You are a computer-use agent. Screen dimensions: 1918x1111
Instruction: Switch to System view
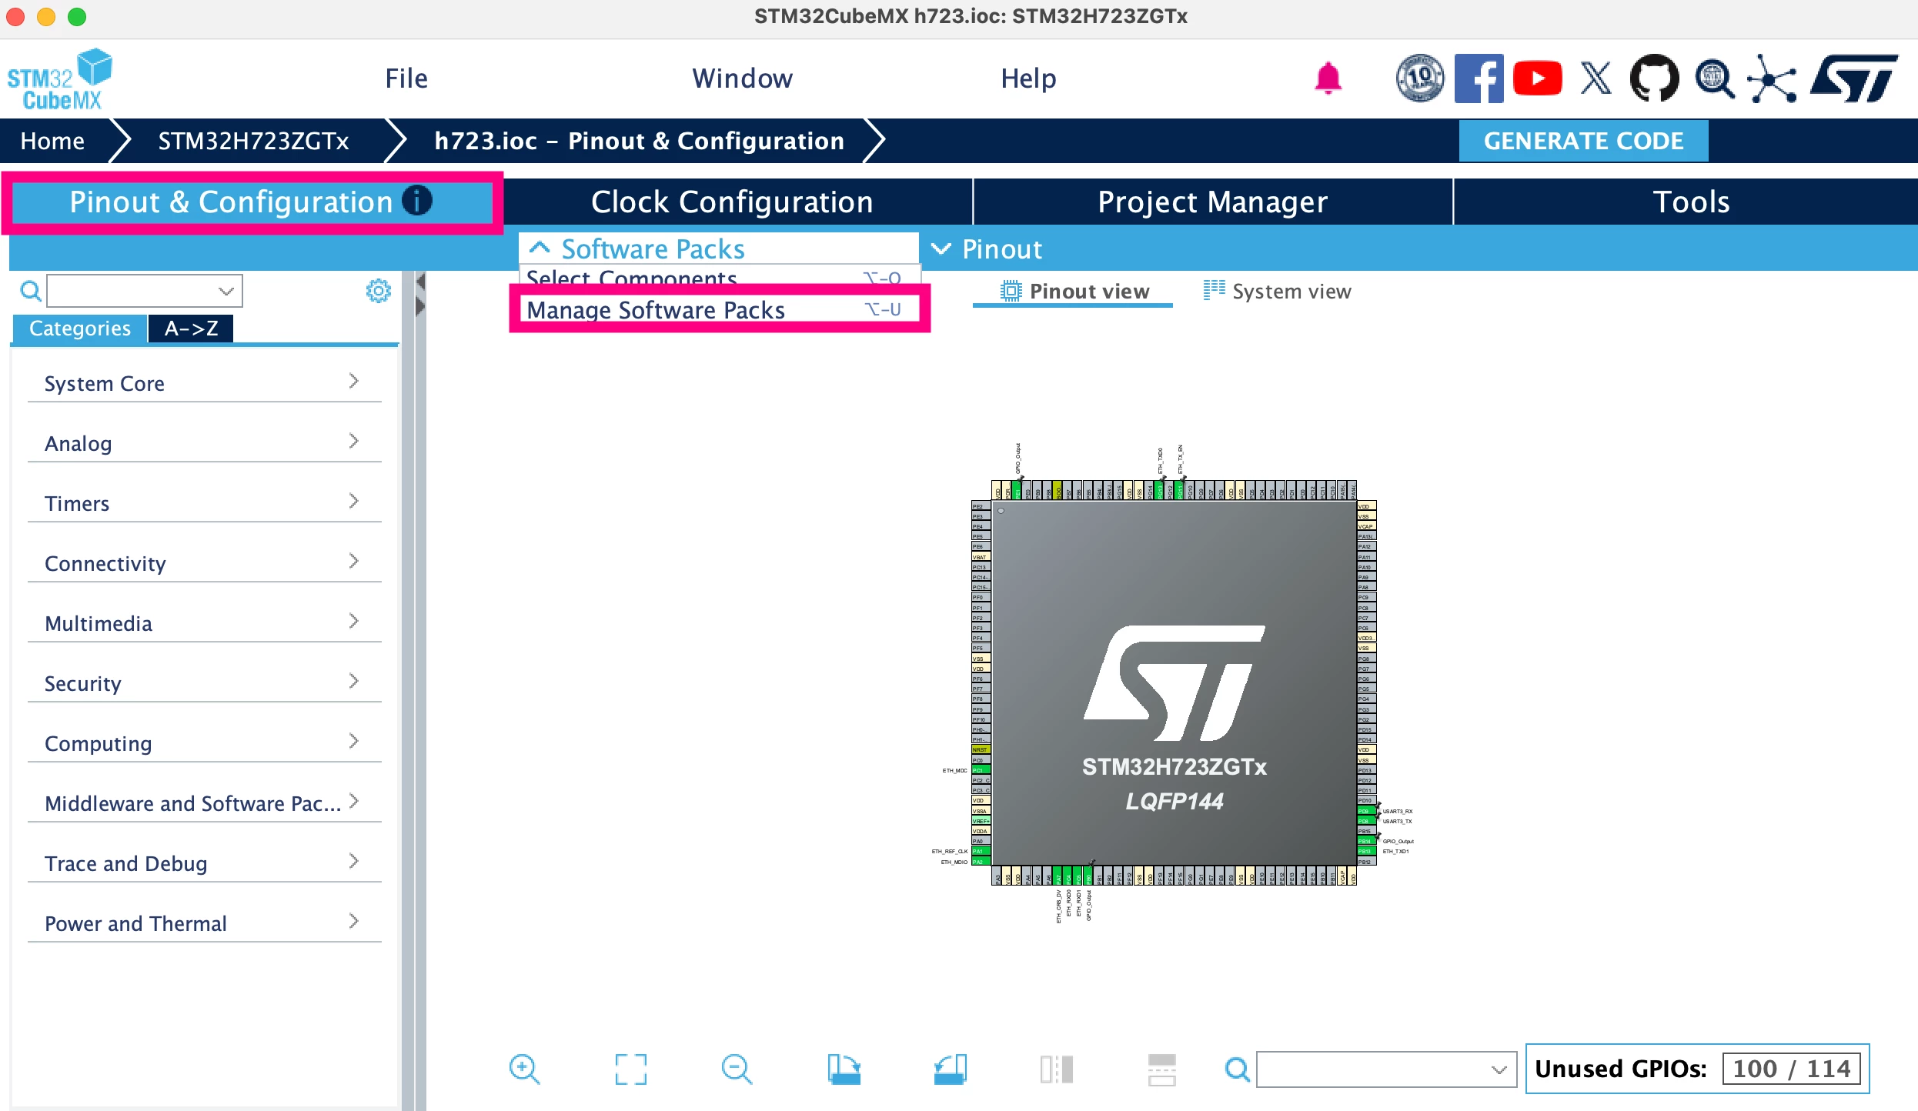(x=1277, y=292)
